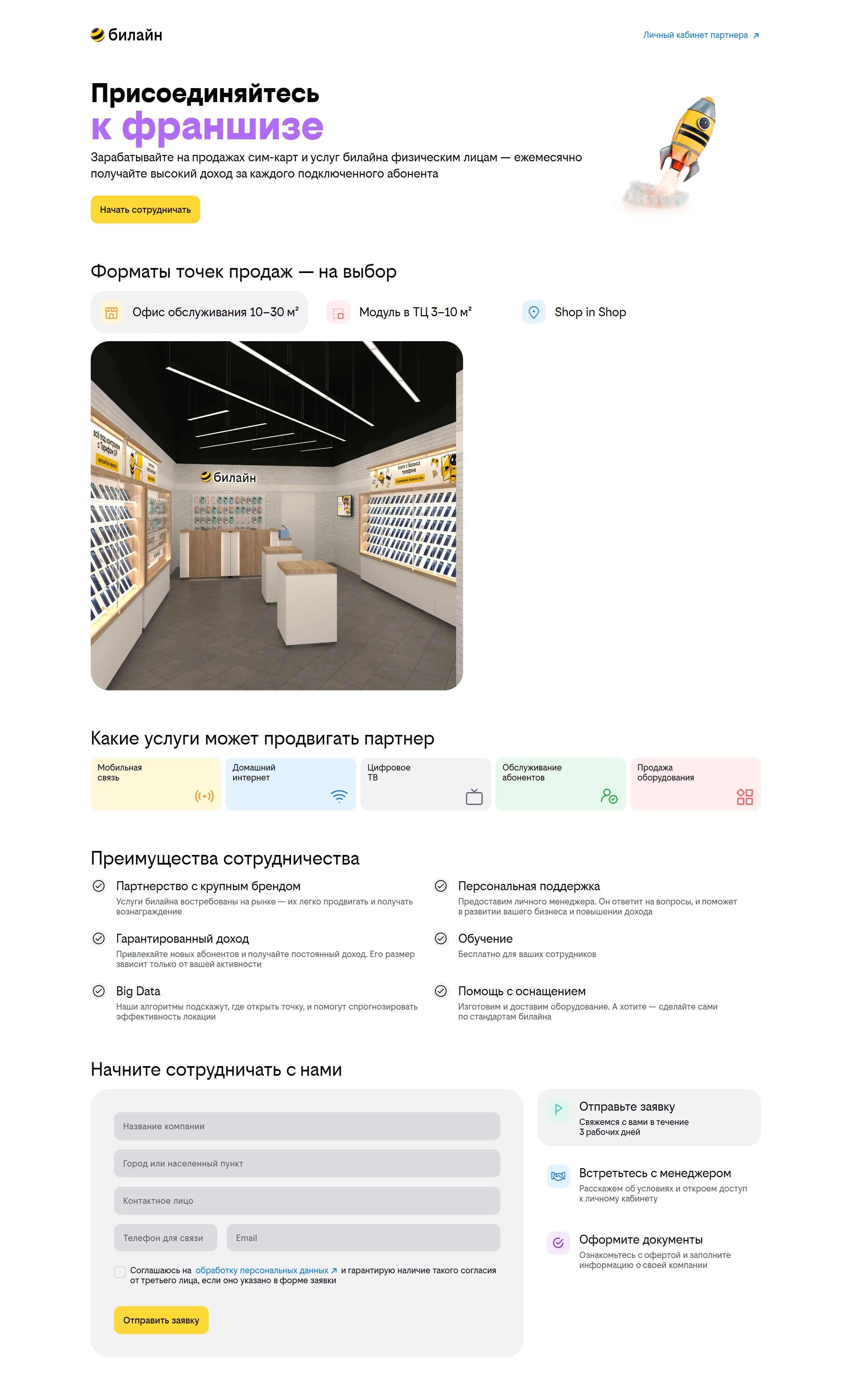This screenshot has width=851, height=1385.
Task: Click the checkmark icon beside Big Data
Action: click(98, 991)
